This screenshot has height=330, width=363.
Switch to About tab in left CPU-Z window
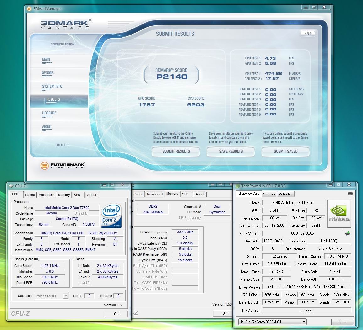point(91,195)
